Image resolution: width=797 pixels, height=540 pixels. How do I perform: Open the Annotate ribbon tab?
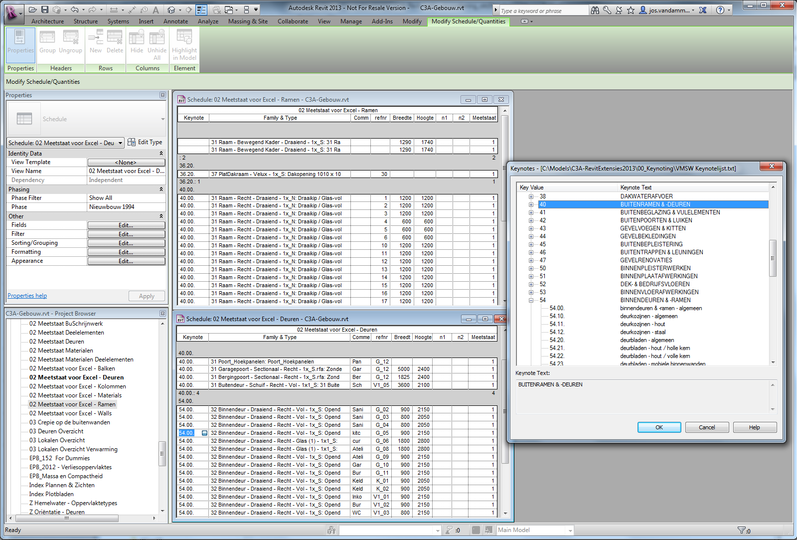tap(175, 21)
